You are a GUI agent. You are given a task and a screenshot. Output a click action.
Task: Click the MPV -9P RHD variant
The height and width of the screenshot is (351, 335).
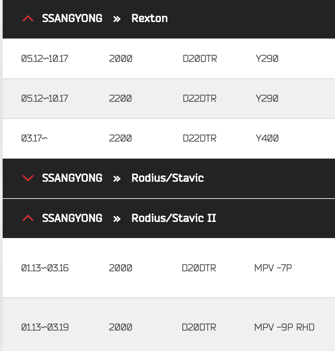[284, 328]
